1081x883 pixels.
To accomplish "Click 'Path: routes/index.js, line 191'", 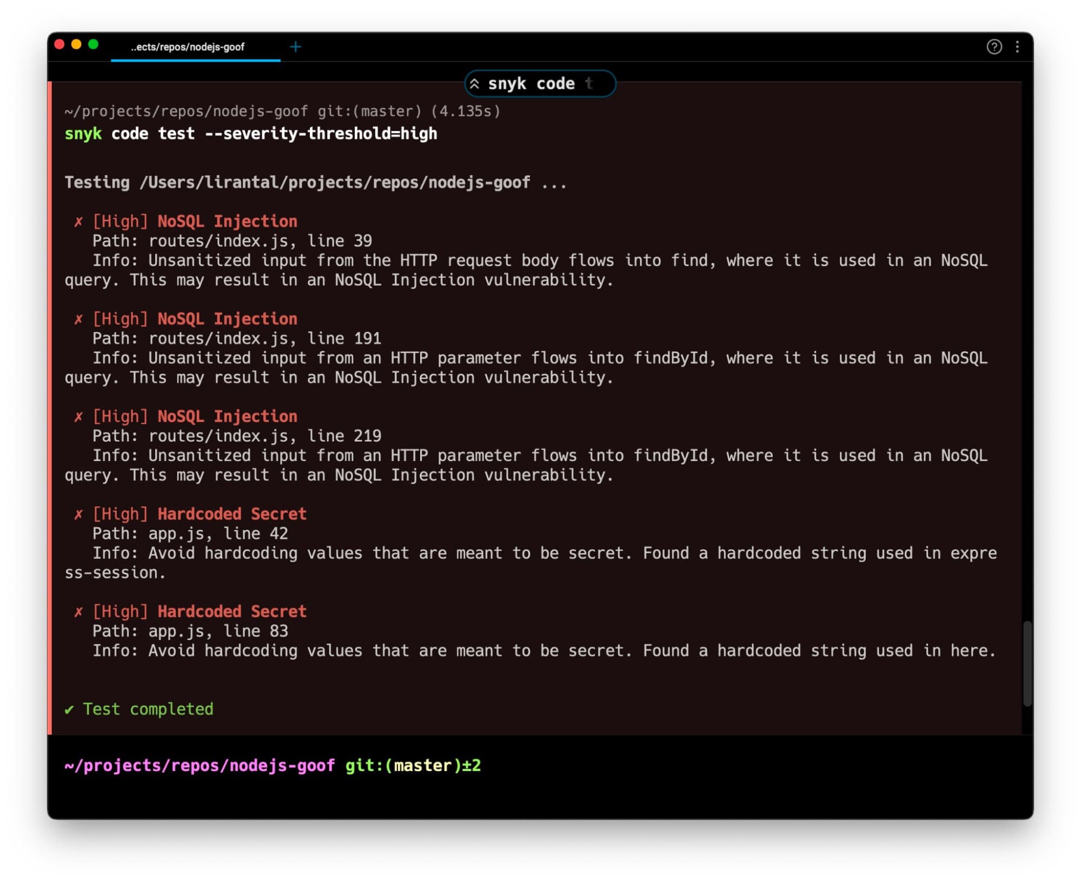I will pyautogui.click(x=237, y=339).
